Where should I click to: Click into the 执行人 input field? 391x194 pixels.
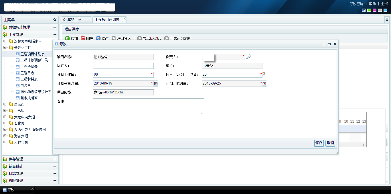pos(123,66)
